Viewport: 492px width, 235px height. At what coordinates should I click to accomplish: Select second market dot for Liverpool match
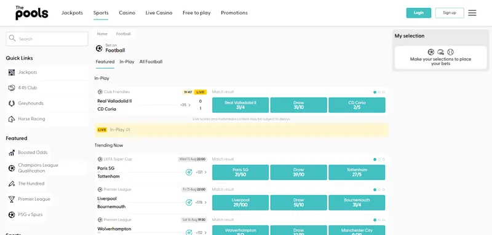click(x=379, y=190)
